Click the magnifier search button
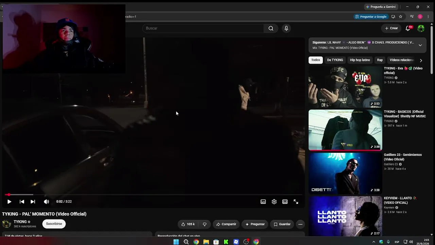 (271, 28)
